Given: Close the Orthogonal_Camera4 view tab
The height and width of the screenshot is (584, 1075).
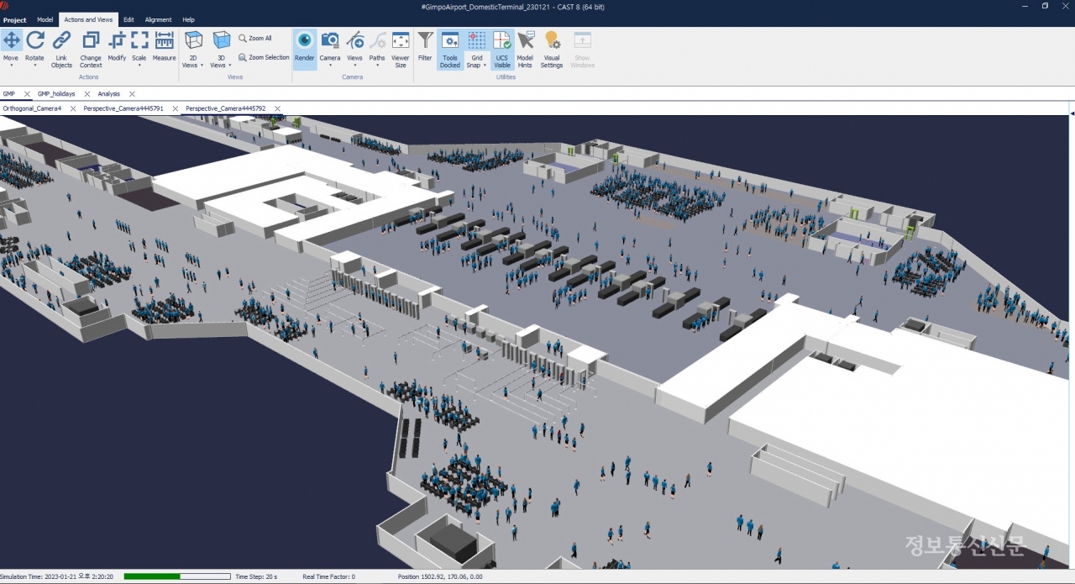Looking at the screenshot, I should 73,109.
